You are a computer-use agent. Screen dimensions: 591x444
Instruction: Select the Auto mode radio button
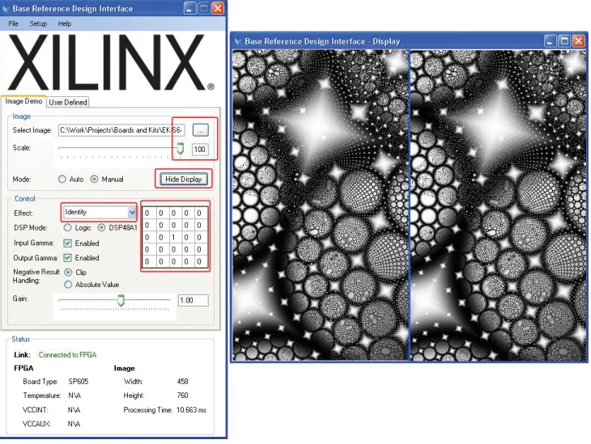coord(62,180)
